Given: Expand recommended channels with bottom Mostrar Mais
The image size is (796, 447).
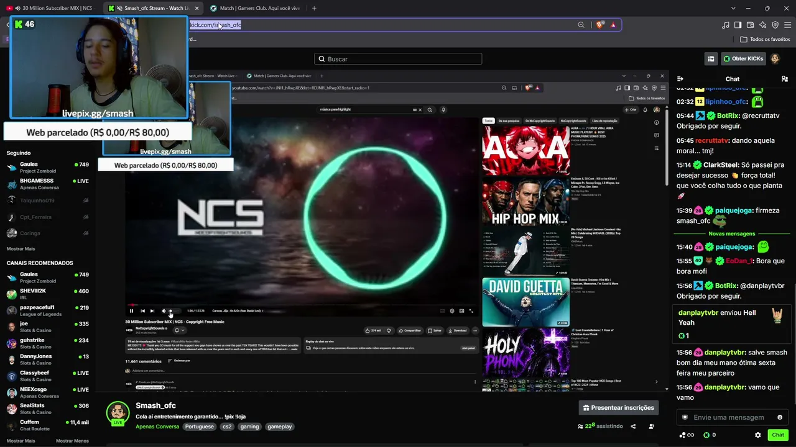Looking at the screenshot, I should tap(21, 441).
